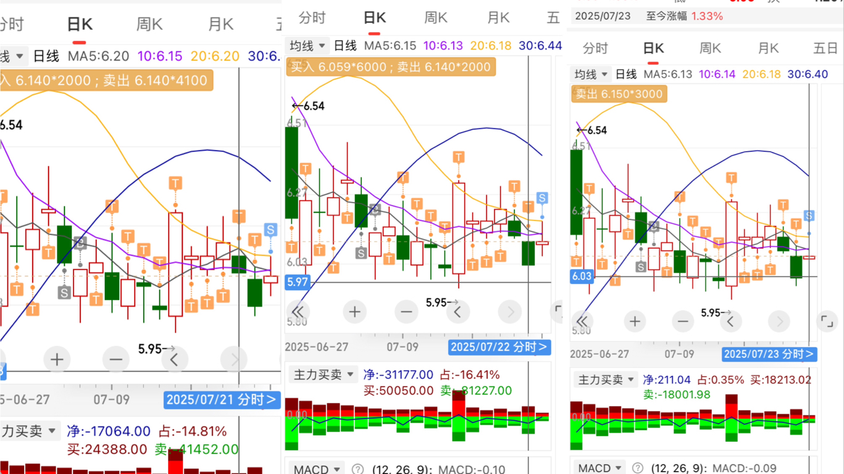The image size is (844, 474).
Task: Zoom out the 2025/07/21 chart with minus
Action: 115,359
